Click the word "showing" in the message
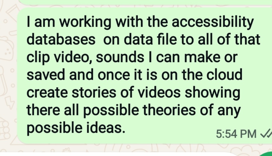Image resolution: width=272 pixels, height=156 pixels. click(213, 93)
